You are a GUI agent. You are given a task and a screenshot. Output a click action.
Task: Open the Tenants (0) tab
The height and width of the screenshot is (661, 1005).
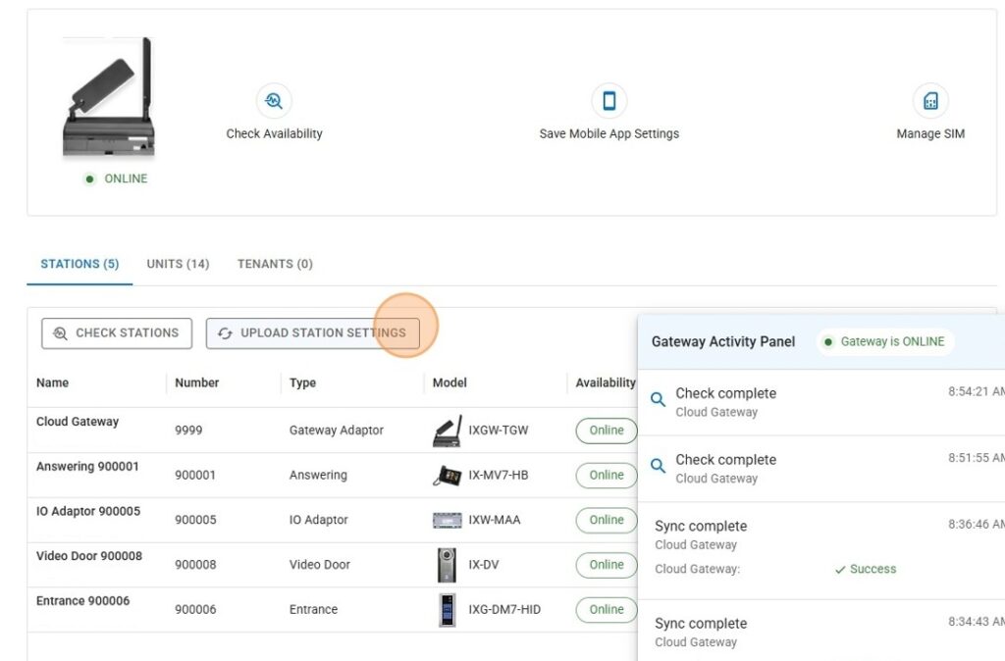(275, 264)
